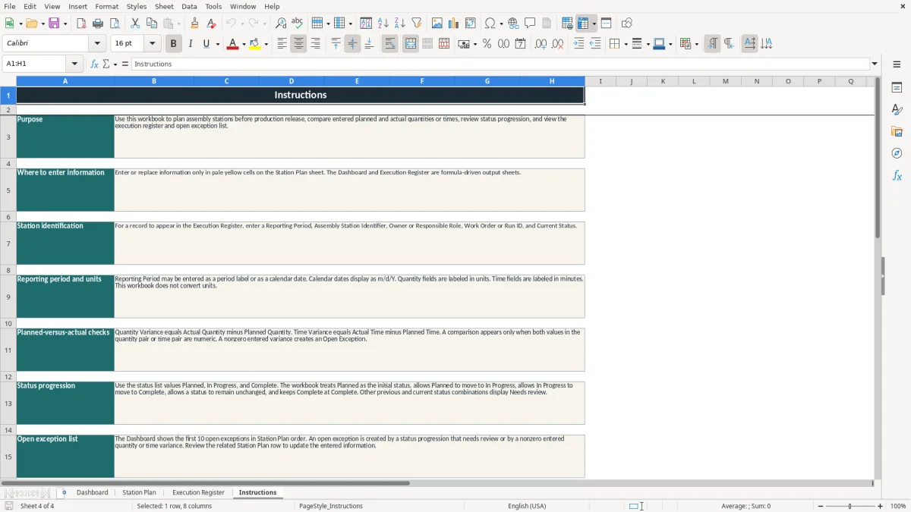Cut the selected cells
Image resolution: width=911 pixels, height=512 pixels.
[135, 24]
